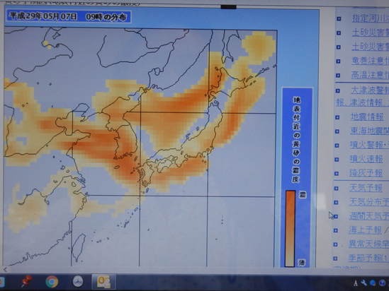Screen dimensions: 389x291
Task: Click the yellow sand density color legend bar
Action: coord(290,228)
